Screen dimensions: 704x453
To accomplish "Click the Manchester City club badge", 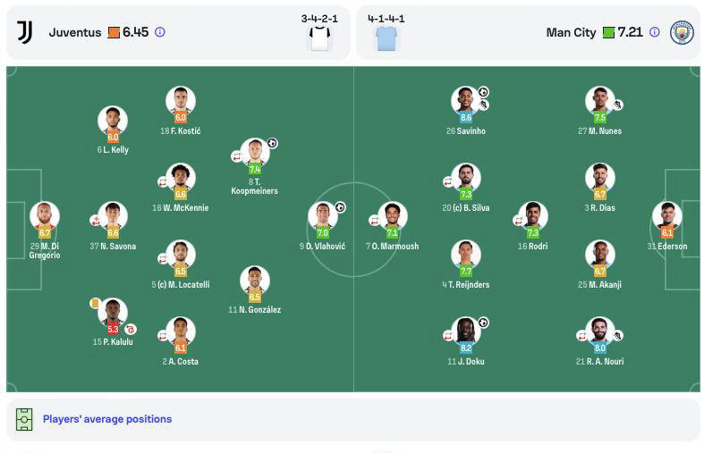I will click(x=682, y=32).
